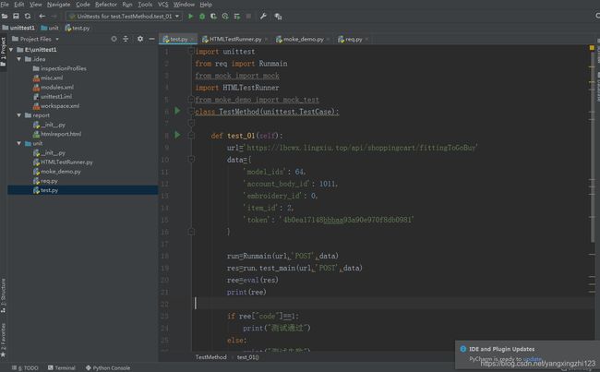Open the 1: Project side tool window tab
This screenshot has width=600, height=372.
pos(4,52)
